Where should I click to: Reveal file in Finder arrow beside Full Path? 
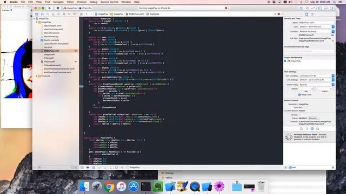[333, 41]
